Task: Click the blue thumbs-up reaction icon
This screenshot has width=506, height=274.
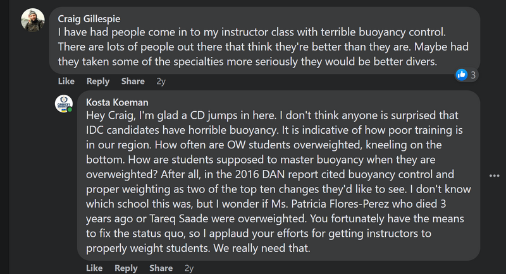Action: (x=462, y=74)
